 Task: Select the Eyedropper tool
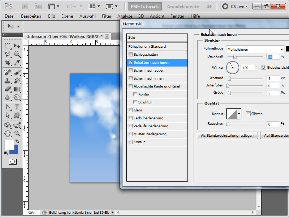[17, 63]
